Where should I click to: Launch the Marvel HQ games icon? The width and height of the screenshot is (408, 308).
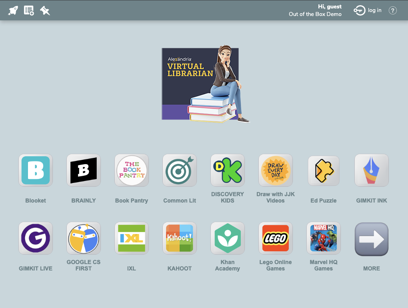tap(324, 238)
